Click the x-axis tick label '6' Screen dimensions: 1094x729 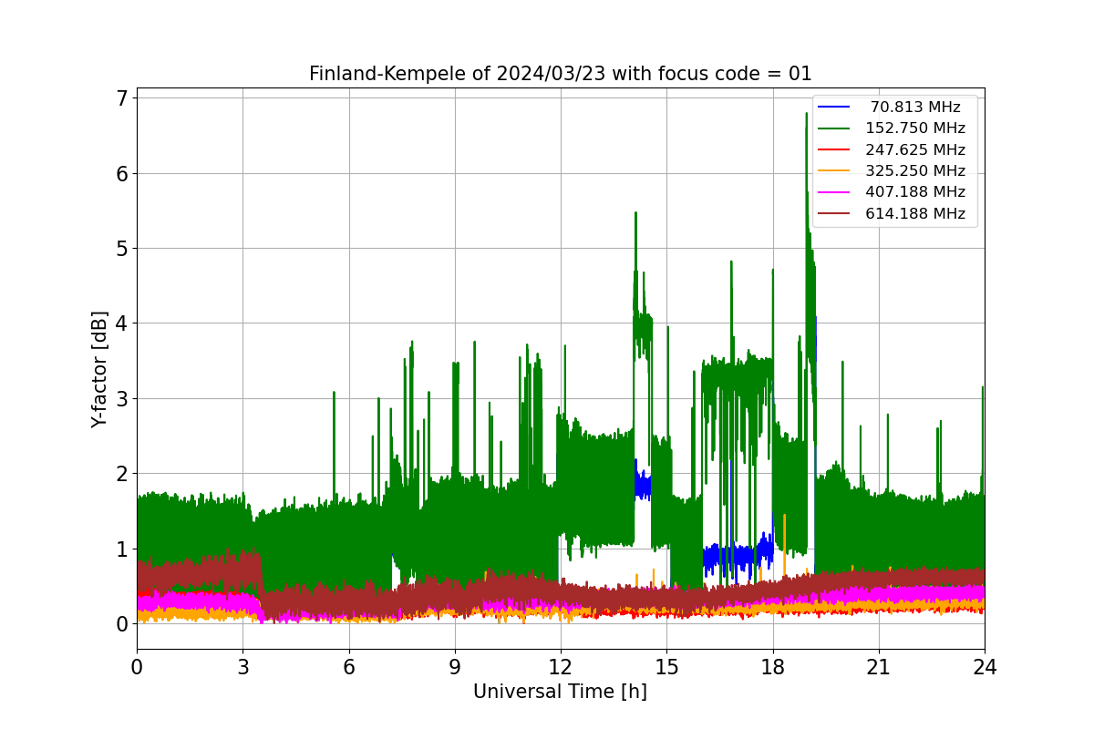tap(348, 667)
